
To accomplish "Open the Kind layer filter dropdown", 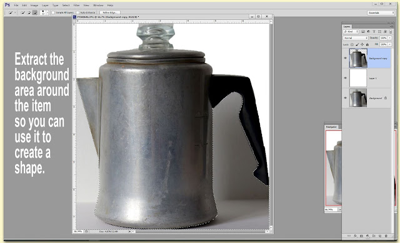I will tap(351, 32).
